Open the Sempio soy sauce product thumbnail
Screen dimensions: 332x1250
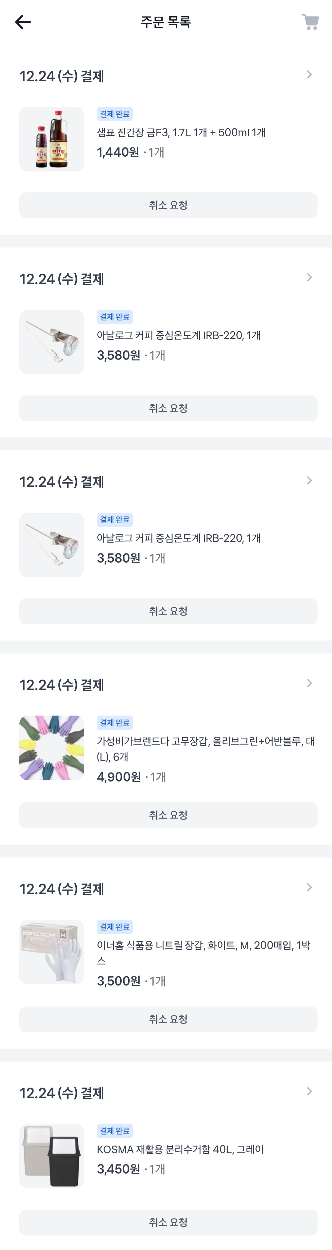coord(51,139)
